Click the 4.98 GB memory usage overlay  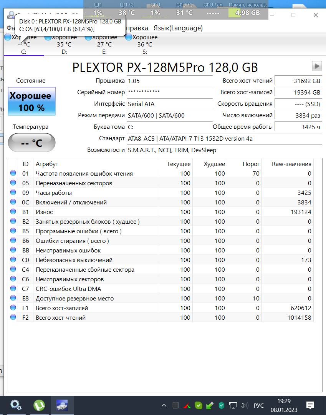click(248, 13)
